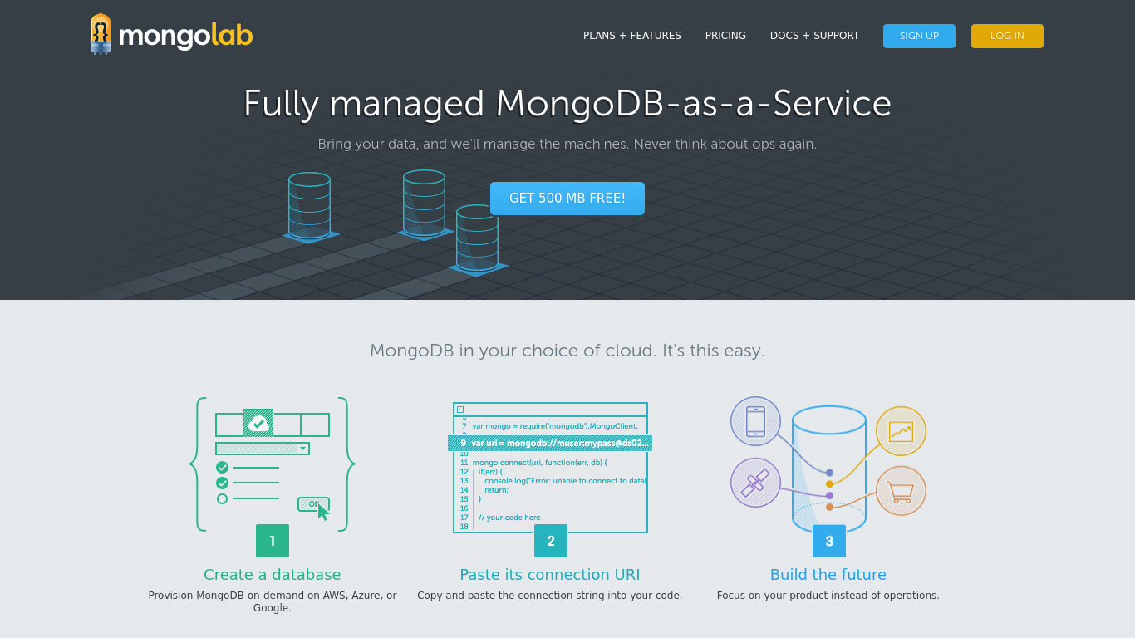The width and height of the screenshot is (1135, 638).
Task: Click the green step 1 badge
Action: click(x=273, y=541)
